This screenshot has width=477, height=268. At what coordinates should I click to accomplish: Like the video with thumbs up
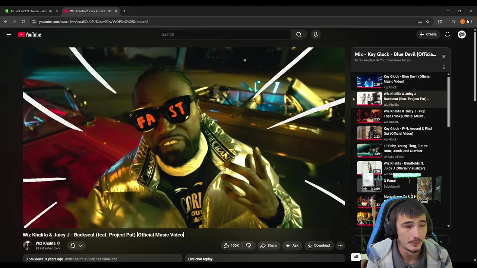(x=231, y=246)
